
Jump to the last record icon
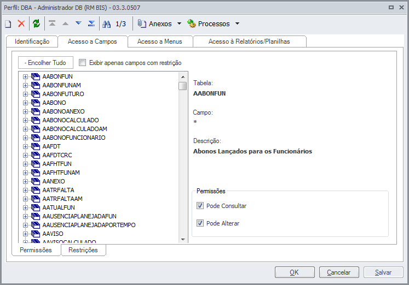click(91, 23)
